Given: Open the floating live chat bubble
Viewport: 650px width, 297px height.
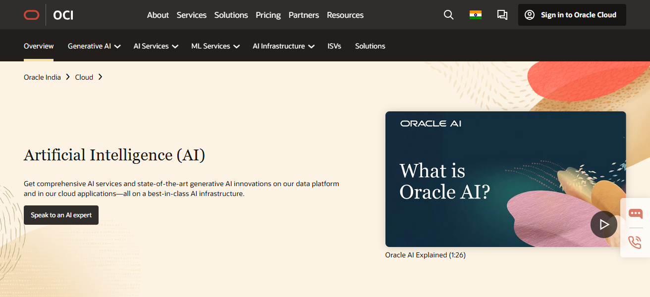Looking at the screenshot, I should pyautogui.click(x=635, y=214).
